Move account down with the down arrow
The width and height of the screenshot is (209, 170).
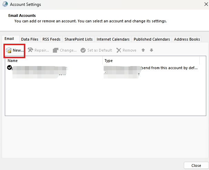(151, 50)
